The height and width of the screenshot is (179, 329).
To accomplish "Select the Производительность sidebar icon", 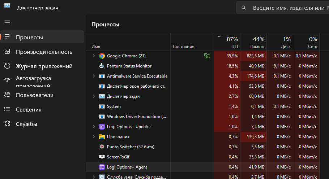I will pos(7,51).
